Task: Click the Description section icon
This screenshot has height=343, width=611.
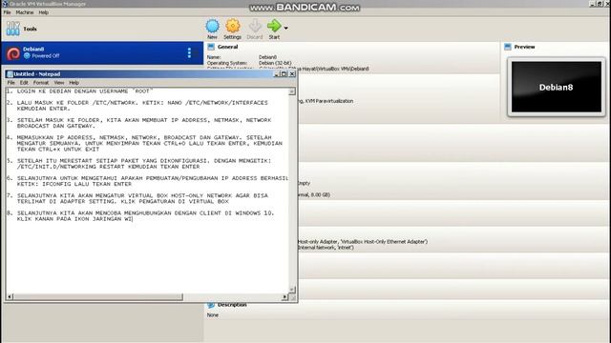Action: pos(211,305)
